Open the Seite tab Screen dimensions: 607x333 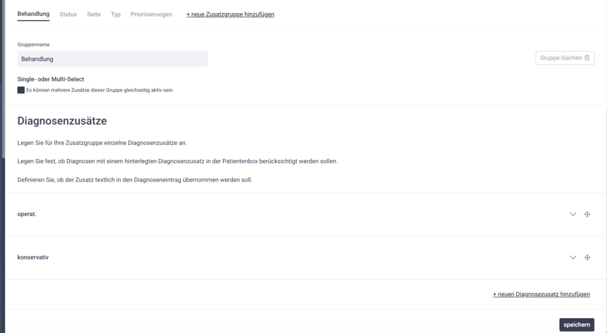pyautogui.click(x=94, y=14)
